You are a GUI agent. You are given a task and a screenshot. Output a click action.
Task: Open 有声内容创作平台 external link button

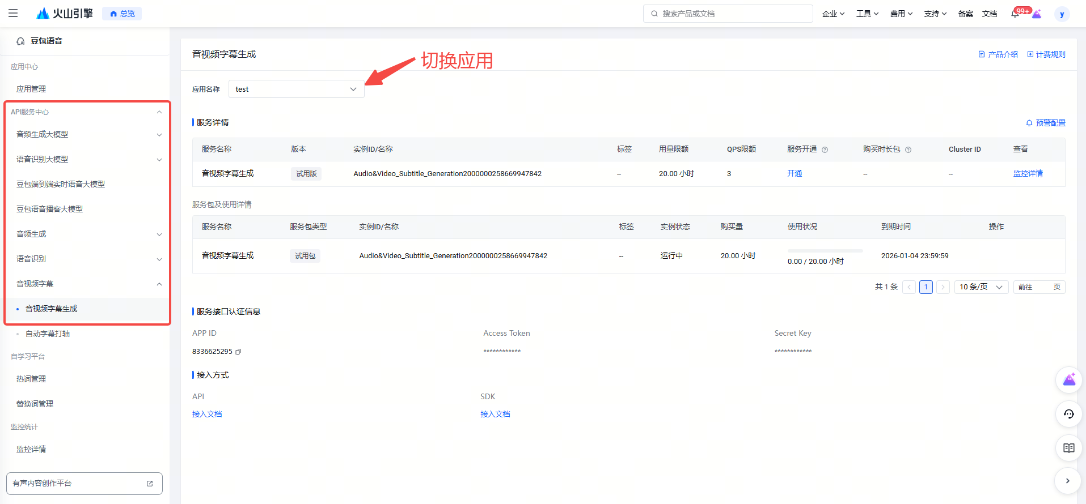coord(84,483)
